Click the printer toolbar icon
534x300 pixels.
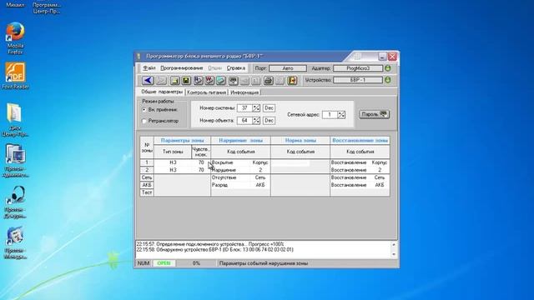[269, 80]
